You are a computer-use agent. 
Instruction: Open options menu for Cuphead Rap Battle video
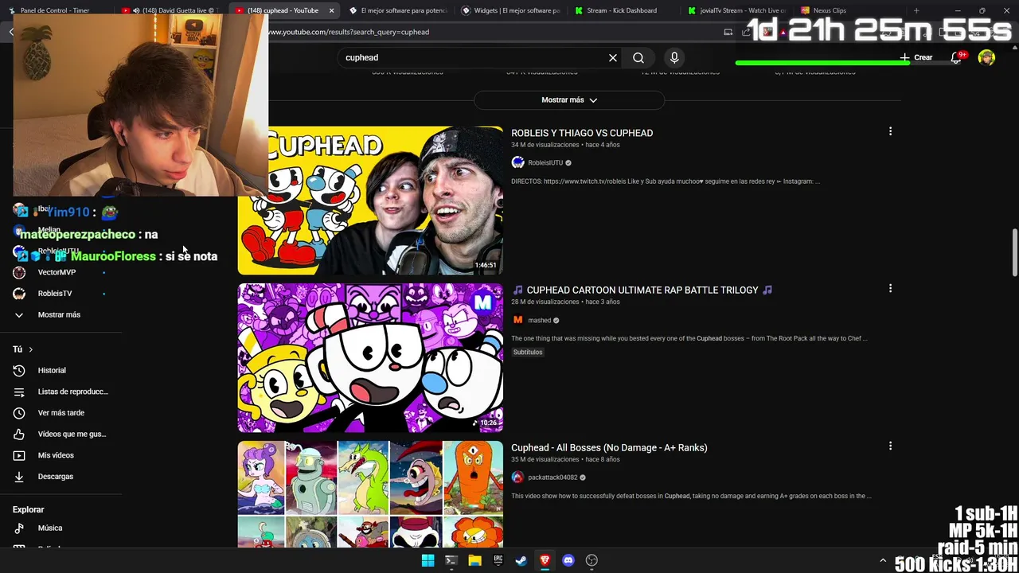890,288
